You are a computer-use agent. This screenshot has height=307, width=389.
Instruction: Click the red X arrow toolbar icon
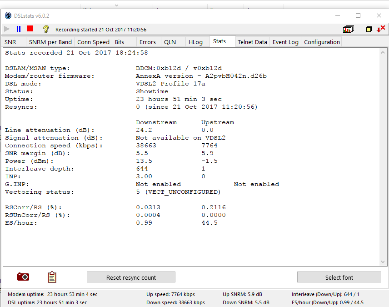[381, 29]
